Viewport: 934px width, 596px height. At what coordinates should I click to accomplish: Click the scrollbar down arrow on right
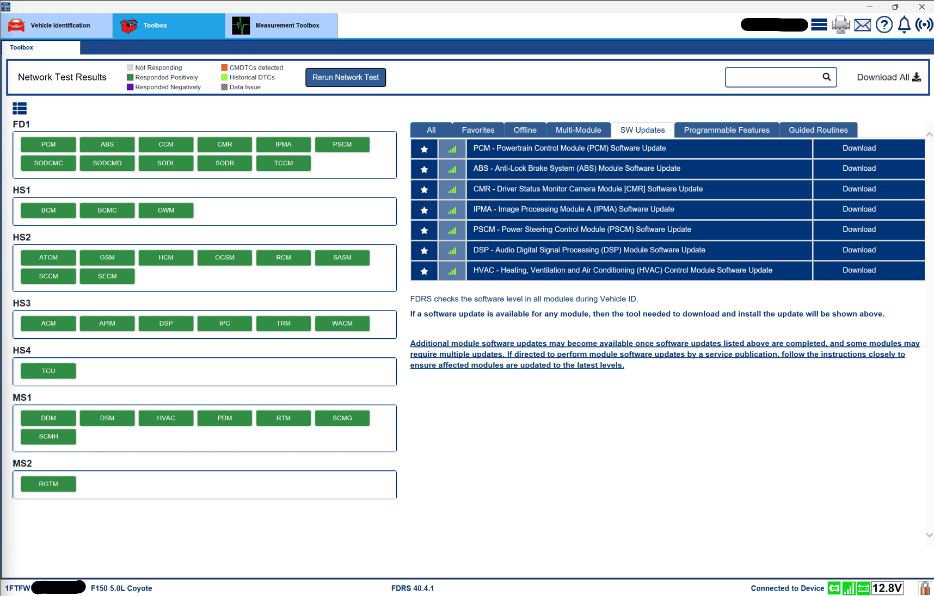[x=929, y=535]
